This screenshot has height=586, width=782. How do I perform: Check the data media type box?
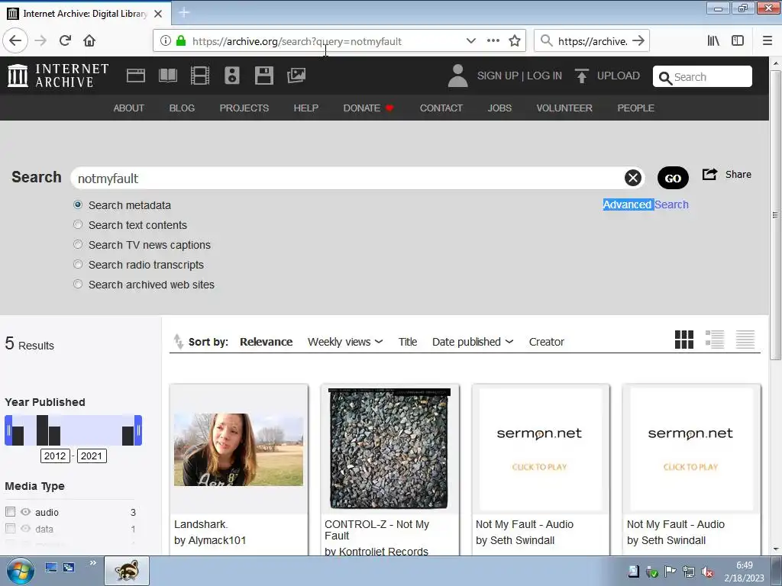[x=10, y=528]
